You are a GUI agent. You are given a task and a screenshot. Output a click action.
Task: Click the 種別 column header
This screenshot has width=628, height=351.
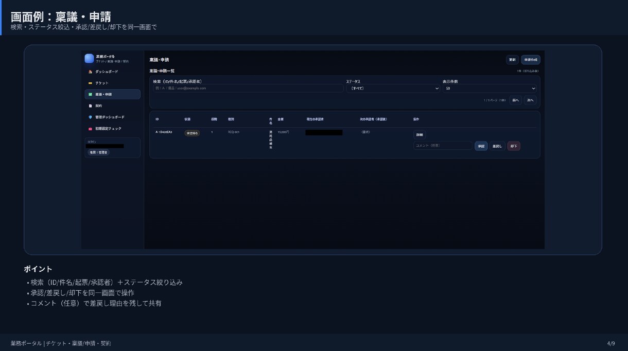(231, 119)
